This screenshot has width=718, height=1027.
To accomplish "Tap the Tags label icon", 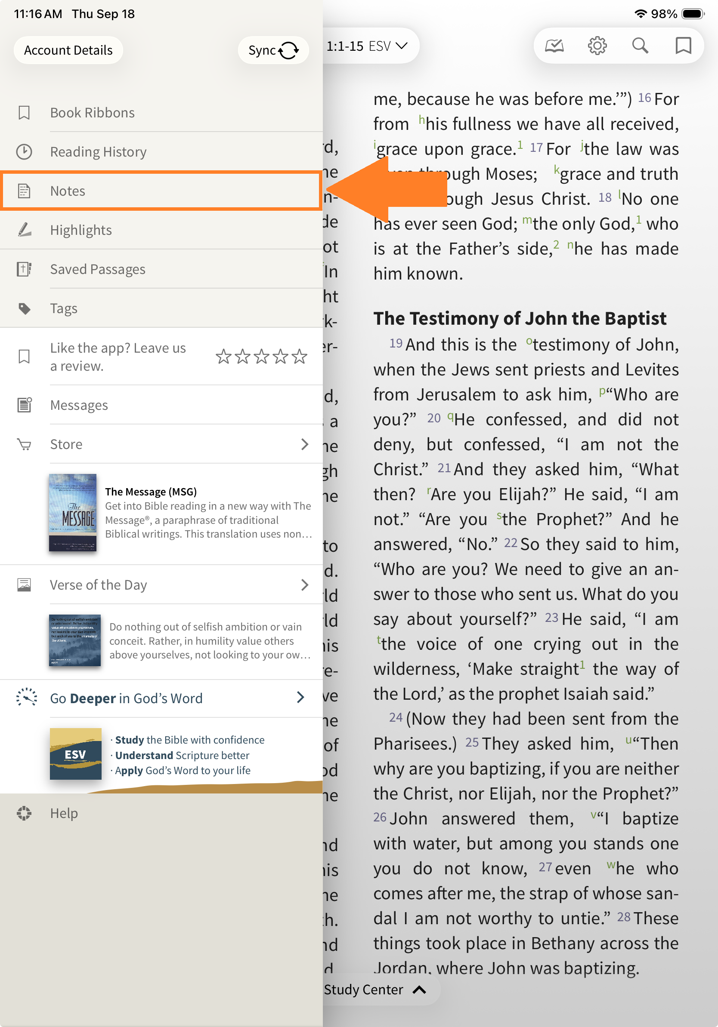I will pos(24,309).
